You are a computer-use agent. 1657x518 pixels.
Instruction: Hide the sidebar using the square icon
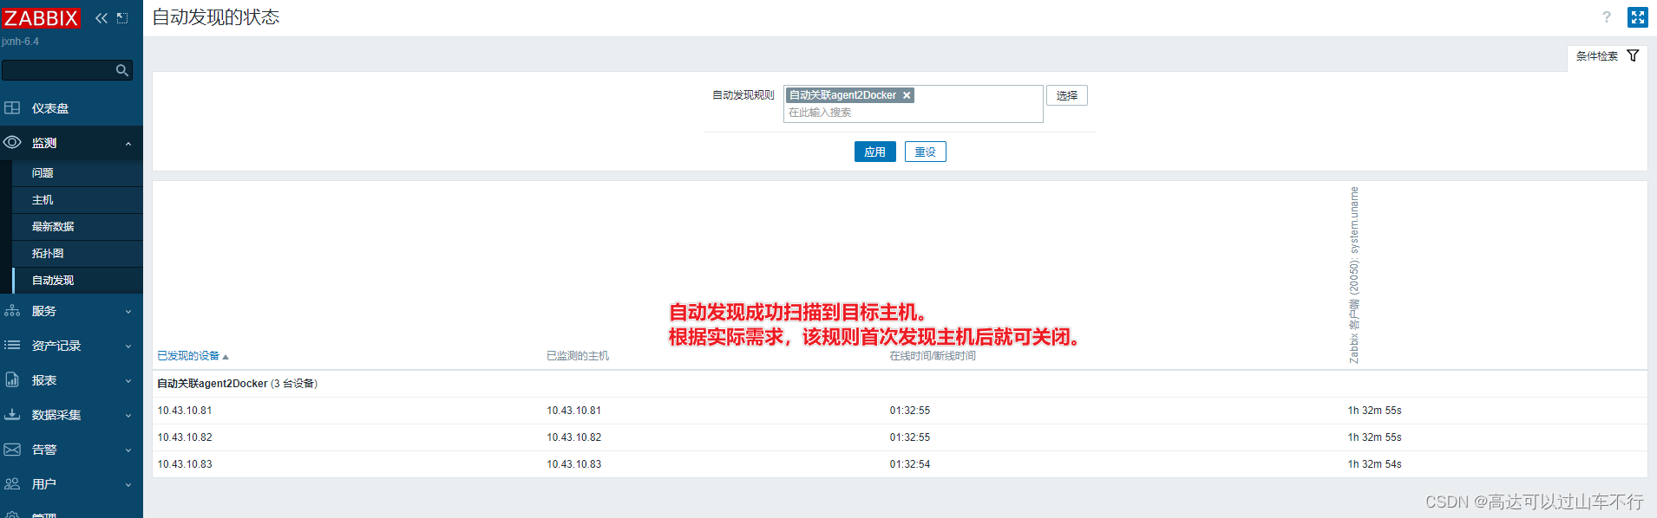click(122, 18)
